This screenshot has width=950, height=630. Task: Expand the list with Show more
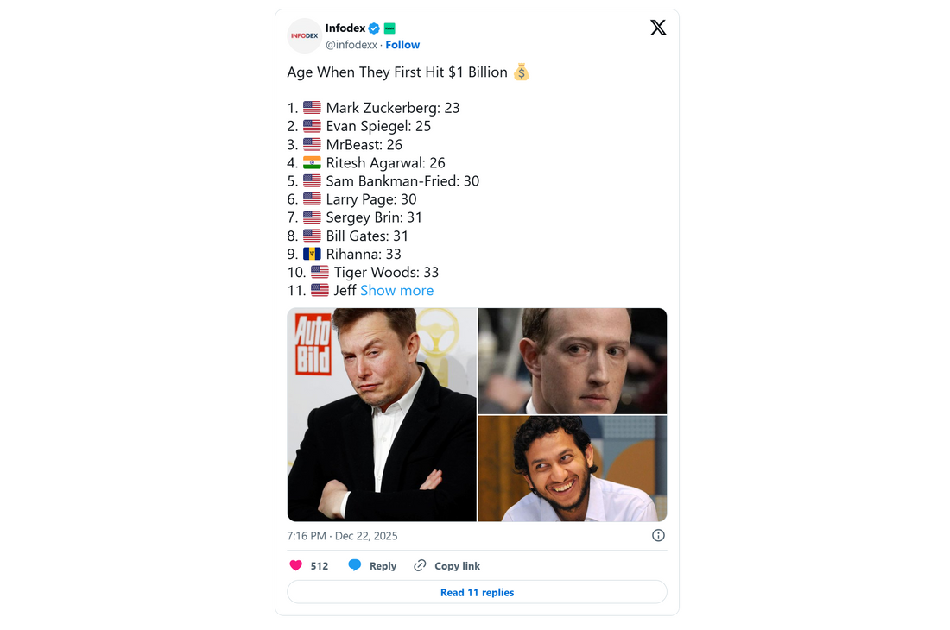[396, 290]
